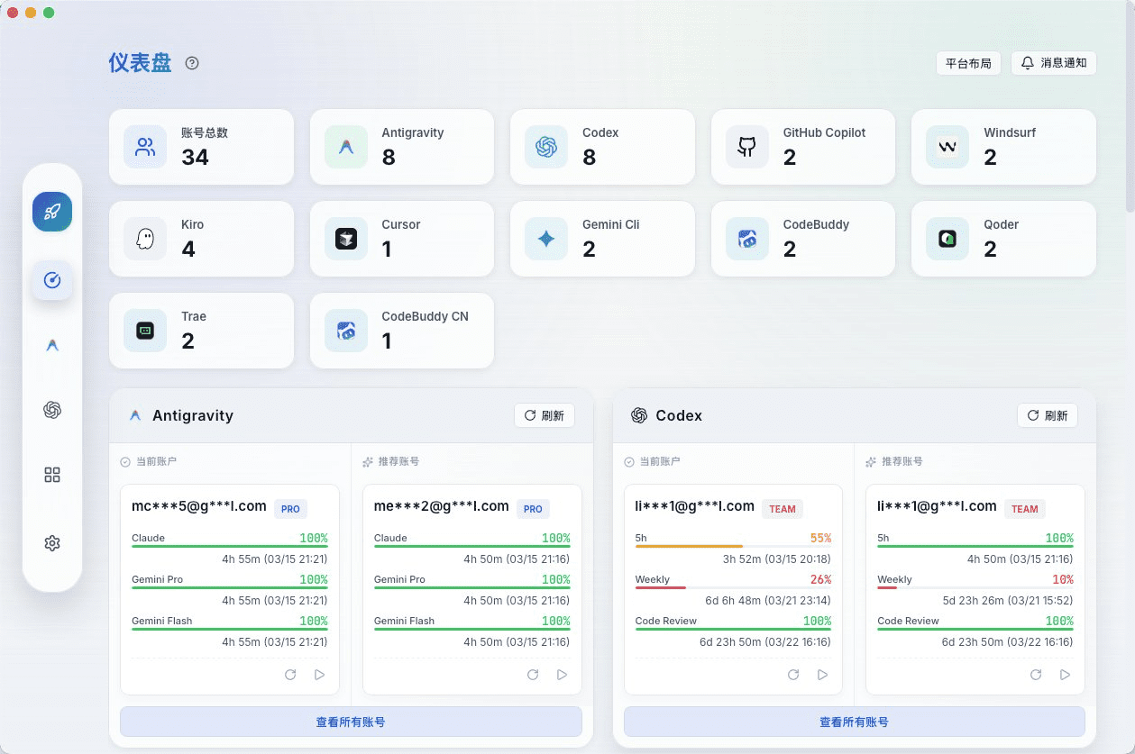Viewport: 1135px width, 754px height.
Task: Click the Kiro card count 4
Action: click(188, 249)
